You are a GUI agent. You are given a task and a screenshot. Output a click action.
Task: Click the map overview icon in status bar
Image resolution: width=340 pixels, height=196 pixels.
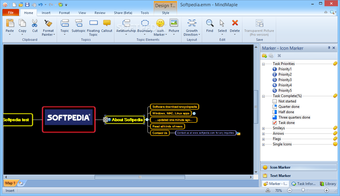tap(268, 190)
